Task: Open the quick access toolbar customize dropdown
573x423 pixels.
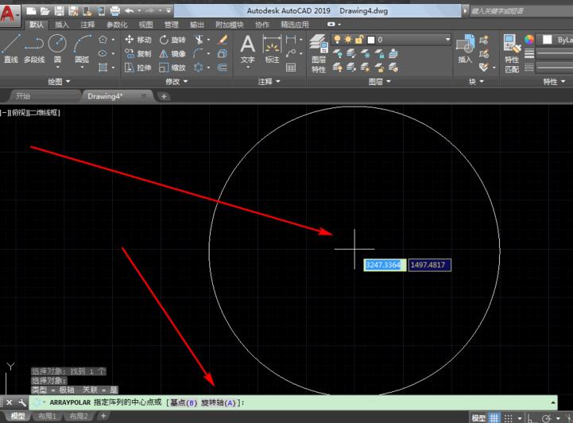Action: [x=168, y=11]
